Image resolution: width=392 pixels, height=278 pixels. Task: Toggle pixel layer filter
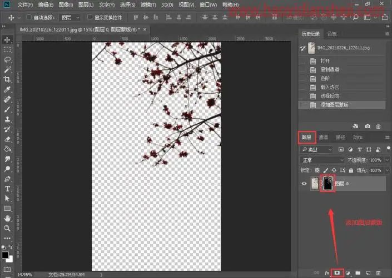click(x=341, y=149)
